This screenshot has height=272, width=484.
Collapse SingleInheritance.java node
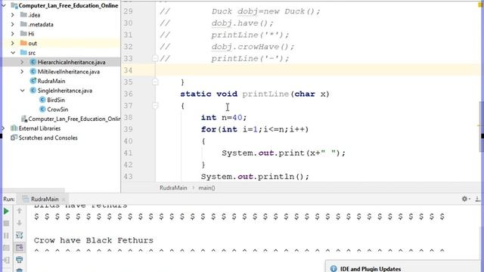coord(22,91)
